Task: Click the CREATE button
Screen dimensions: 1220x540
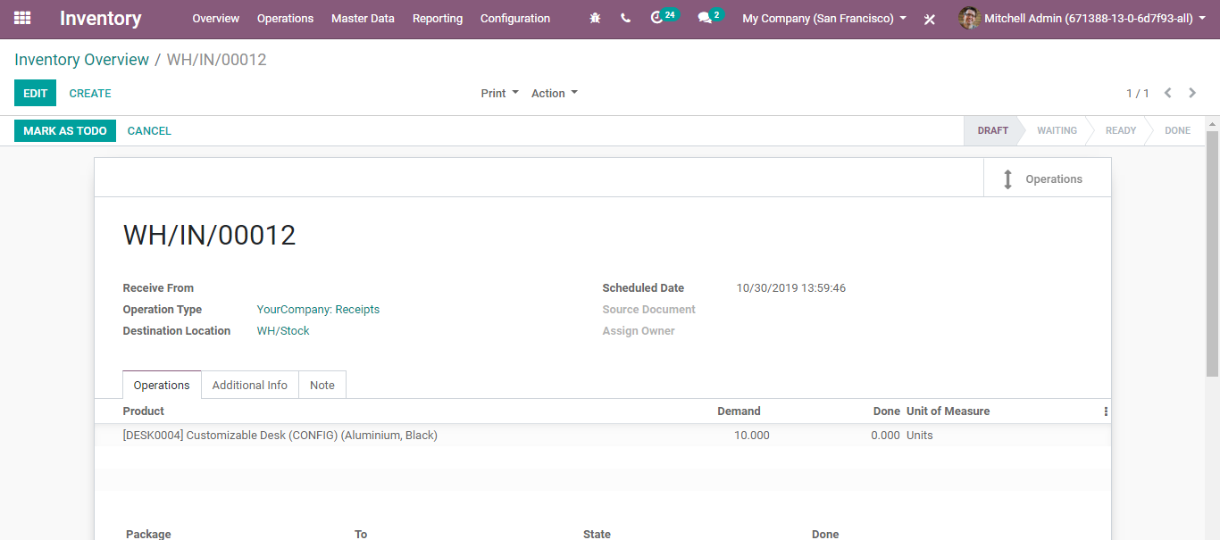Action: tap(90, 93)
